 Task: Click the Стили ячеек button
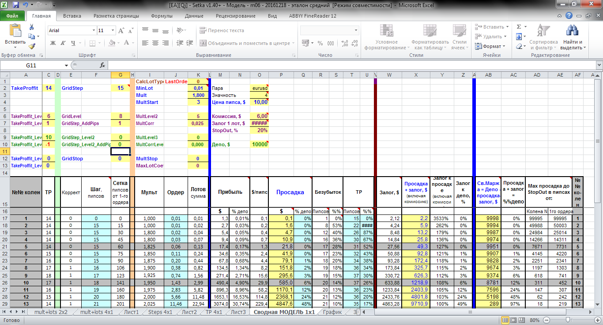coord(459,37)
